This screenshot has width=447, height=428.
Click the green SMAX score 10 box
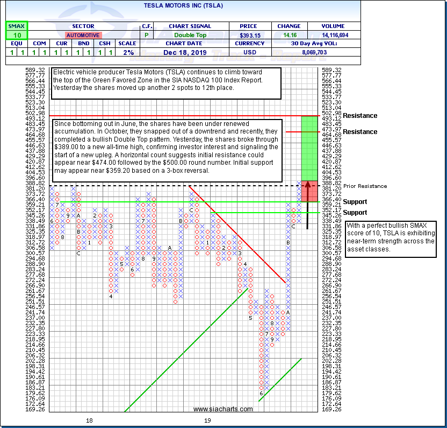pyautogui.click(x=13, y=35)
